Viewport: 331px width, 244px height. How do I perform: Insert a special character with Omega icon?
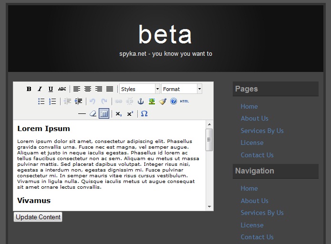[144, 114]
